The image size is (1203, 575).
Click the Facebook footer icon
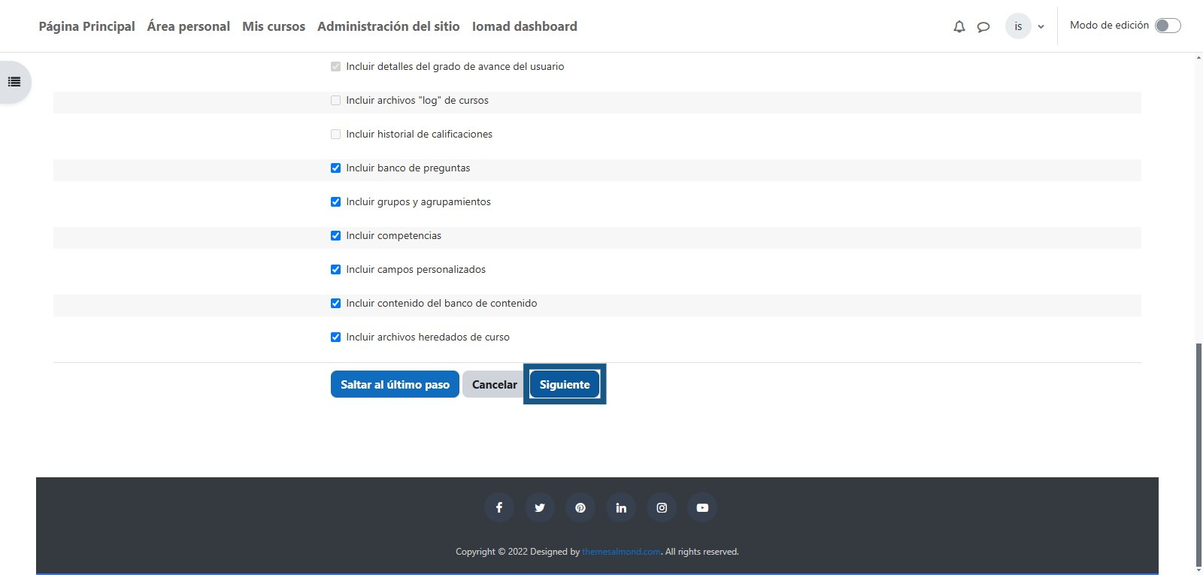tap(498, 507)
